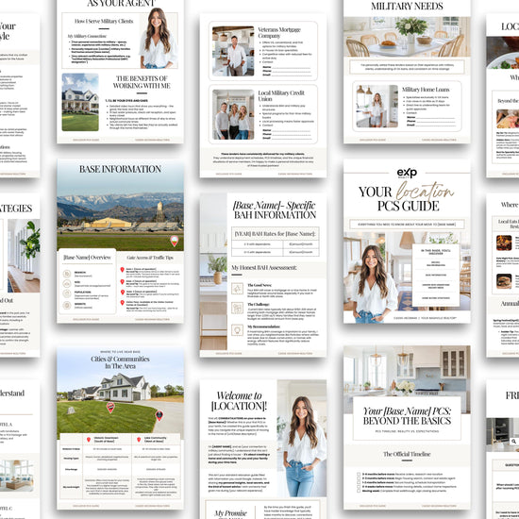Click the lightbulb icon beside My Recommendation
This screenshot has height=519, width=519.
[x=237, y=330]
